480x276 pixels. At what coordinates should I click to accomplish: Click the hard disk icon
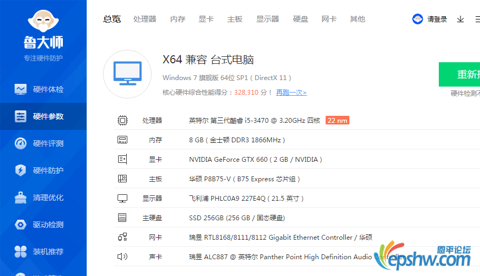click(122, 218)
